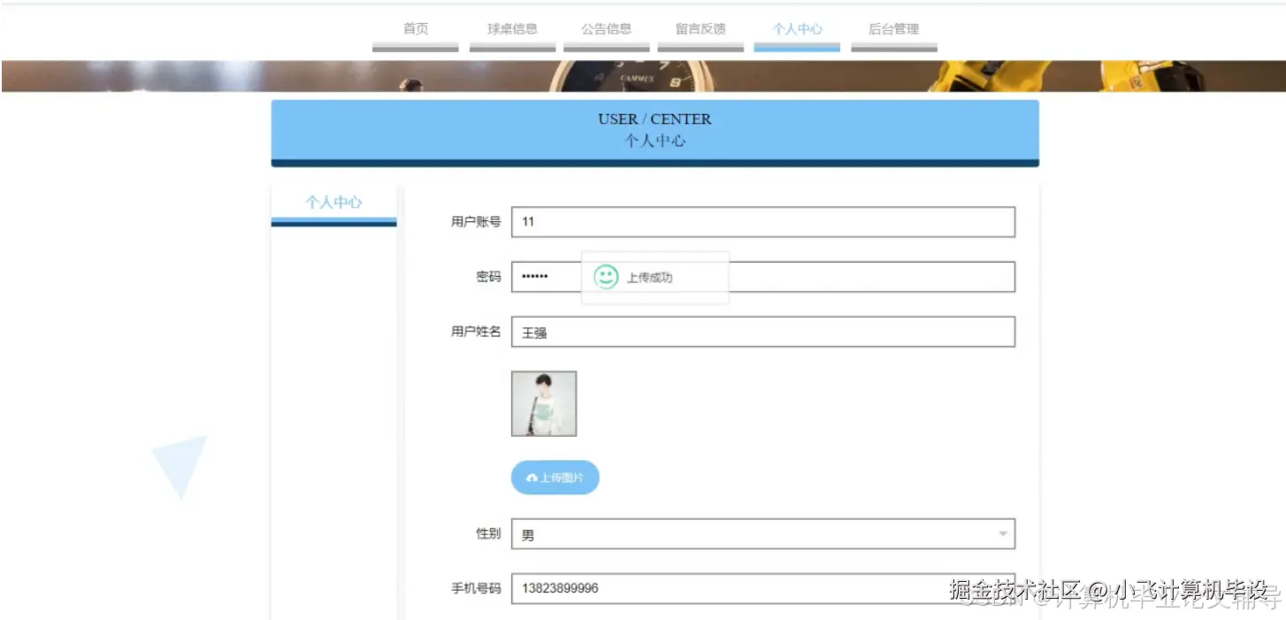Click the uploaded avatar thumbnail
The height and width of the screenshot is (620, 1286).
[544, 403]
